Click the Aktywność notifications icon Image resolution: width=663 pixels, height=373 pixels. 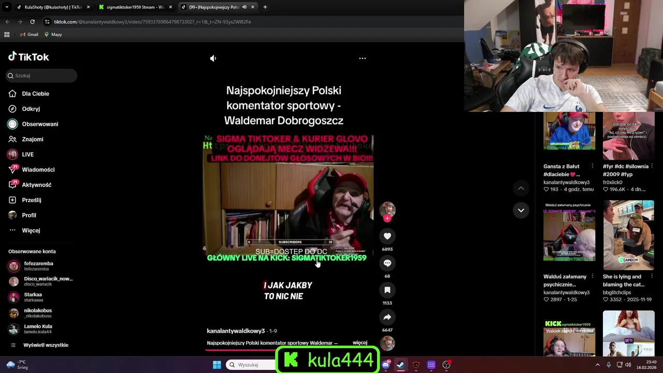pos(12,185)
